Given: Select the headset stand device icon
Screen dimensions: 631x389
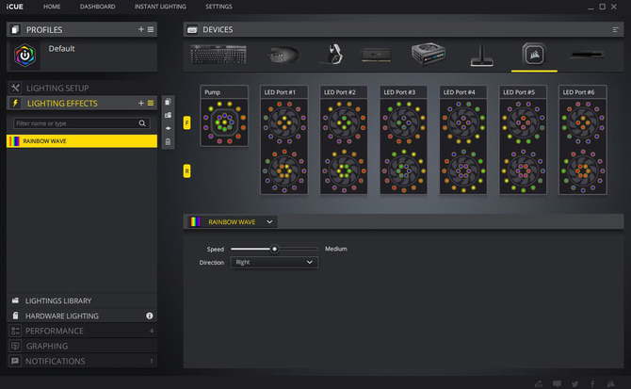Looking at the screenshot, I should [481, 56].
